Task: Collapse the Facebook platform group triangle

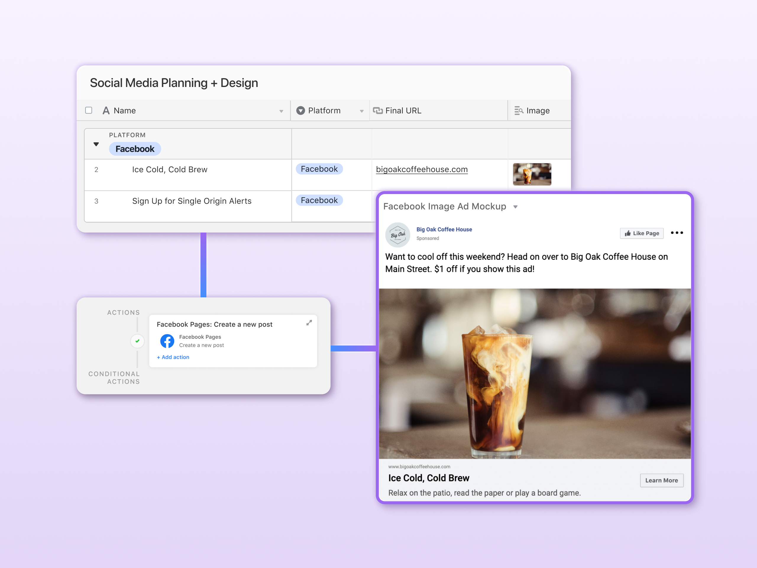Action: coord(96,144)
